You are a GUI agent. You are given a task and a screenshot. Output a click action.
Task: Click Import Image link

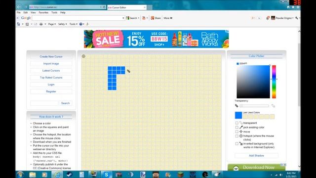tap(51, 64)
